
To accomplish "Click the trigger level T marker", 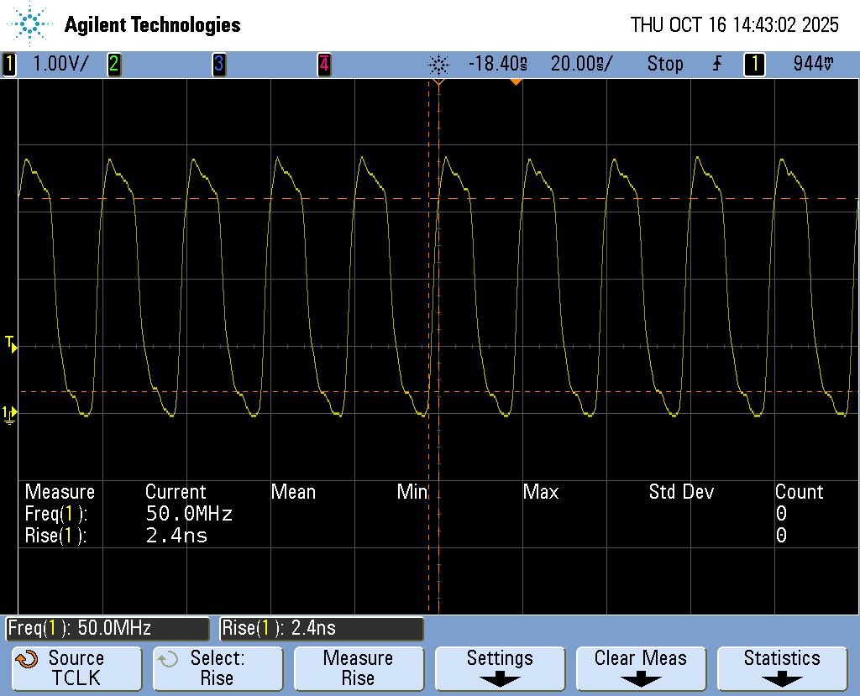I will 10,343.
